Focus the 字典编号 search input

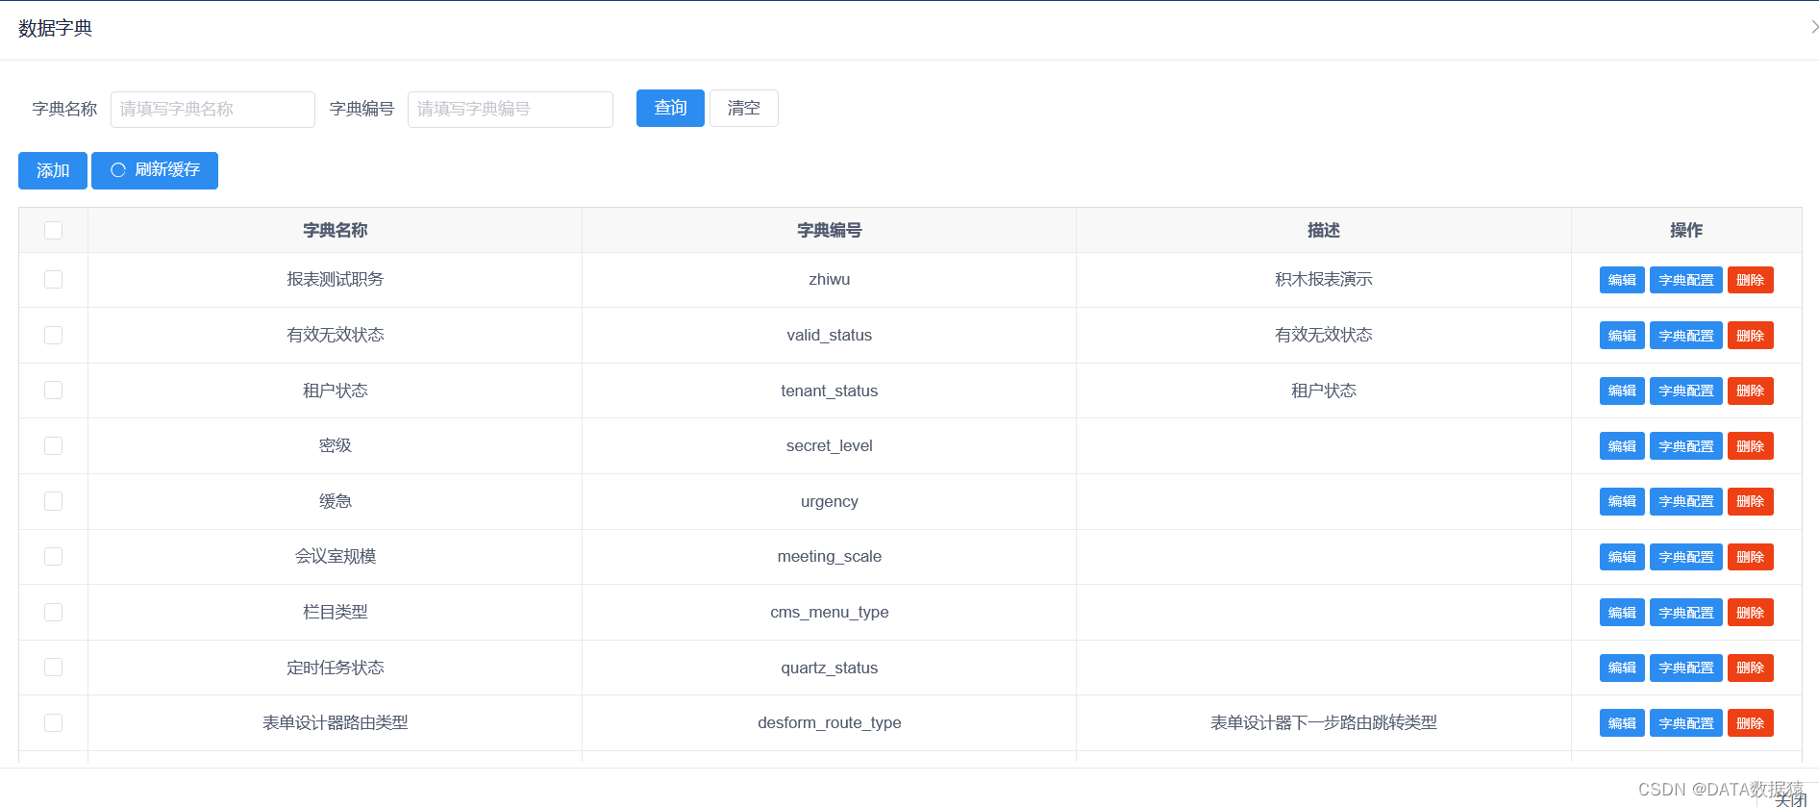coord(511,110)
